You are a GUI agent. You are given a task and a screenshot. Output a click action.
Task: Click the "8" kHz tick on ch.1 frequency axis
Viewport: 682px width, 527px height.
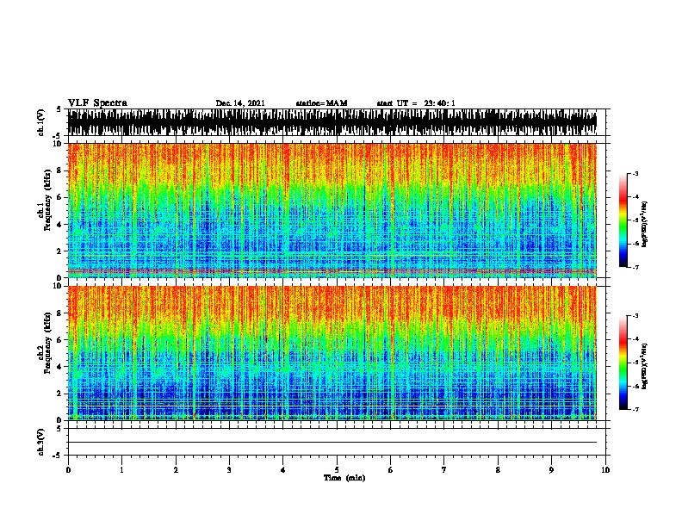tap(60, 170)
